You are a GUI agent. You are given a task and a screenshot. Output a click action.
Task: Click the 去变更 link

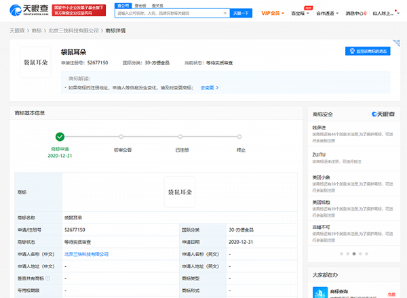(210, 88)
